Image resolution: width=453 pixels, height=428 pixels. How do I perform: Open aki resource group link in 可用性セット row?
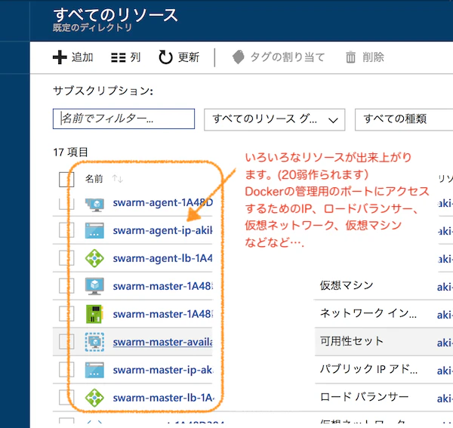445,343
